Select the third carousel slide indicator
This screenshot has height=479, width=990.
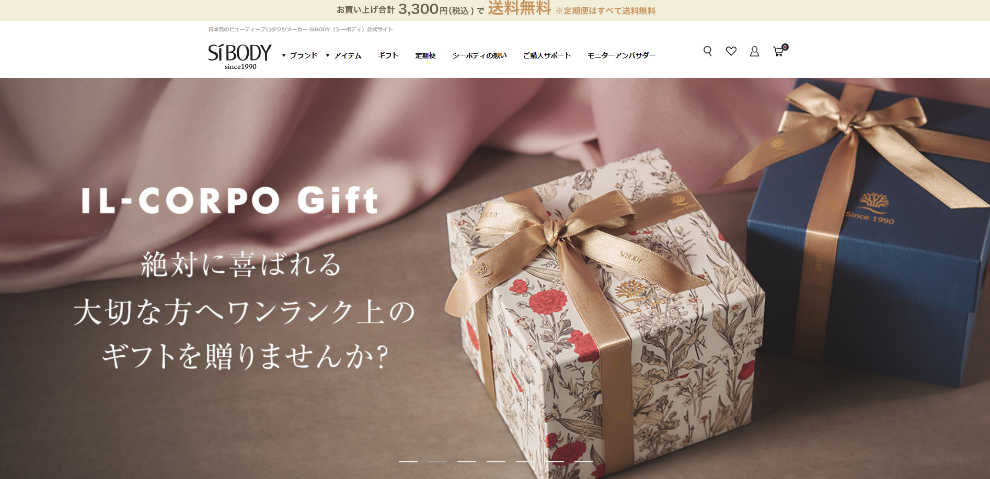click(467, 462)
